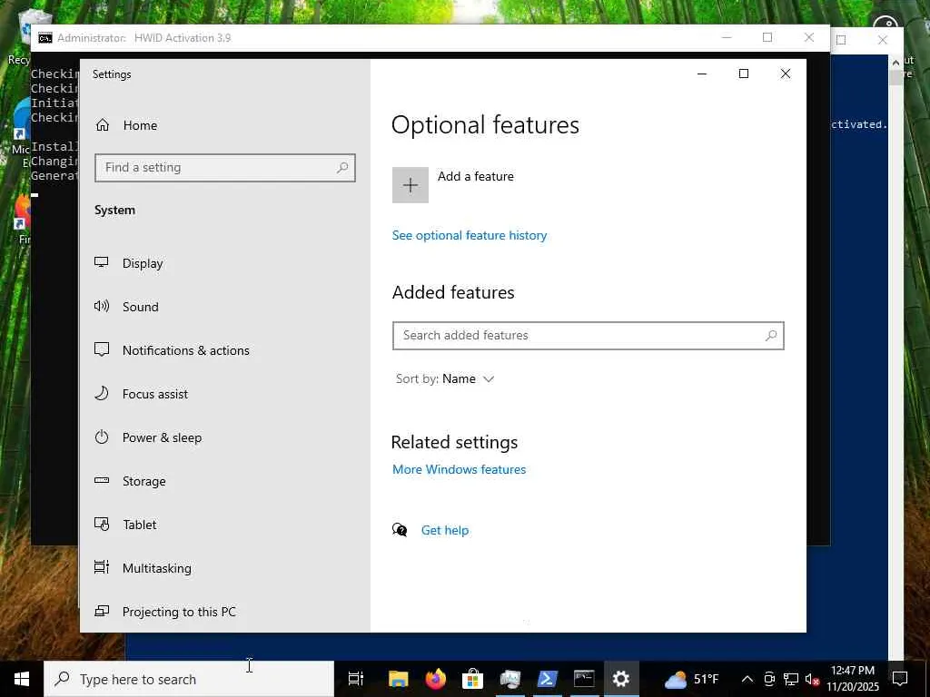Viewport: 930px width, 697px height.
Task: Click the Find a setting search box
Action: click(225, 168)
